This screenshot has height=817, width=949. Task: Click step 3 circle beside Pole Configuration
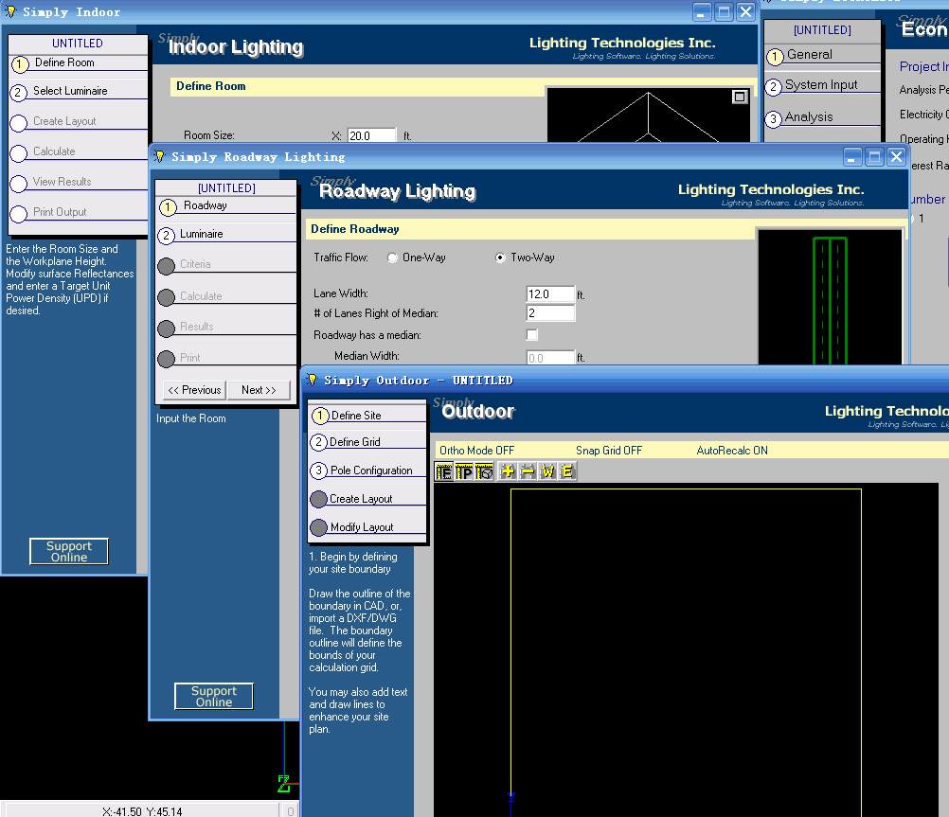(x=318, y=471)
